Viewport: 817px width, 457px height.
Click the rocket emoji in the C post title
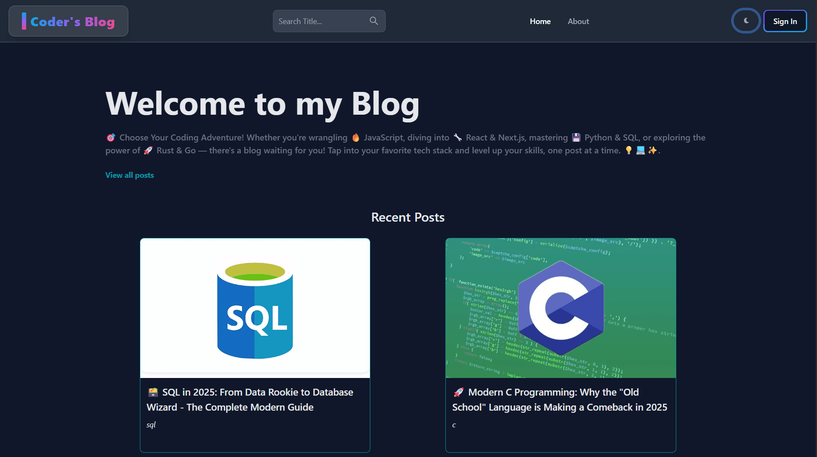pyautogui.click(x=458, y=392)
